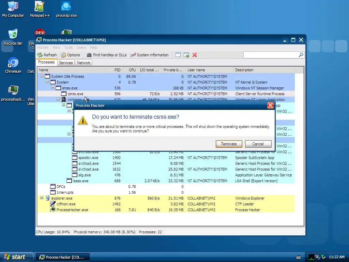Image resolution: width=349 pixels, height=262 pixels.
Task: Switch to the Network tab
Action: pos(84,63)
